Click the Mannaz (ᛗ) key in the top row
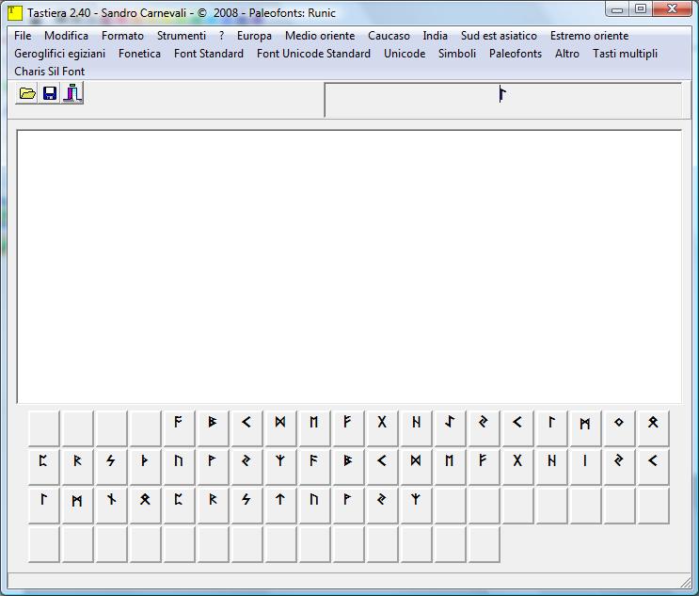Screen dimensions: 699x596 [x=585, y=428]
